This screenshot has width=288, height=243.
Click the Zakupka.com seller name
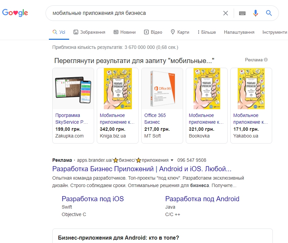(69, 136)
